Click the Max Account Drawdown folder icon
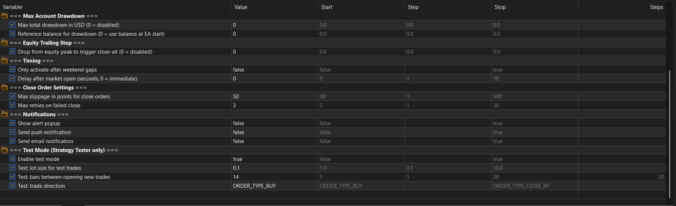The image size is (676, 206). click(4, 16)
